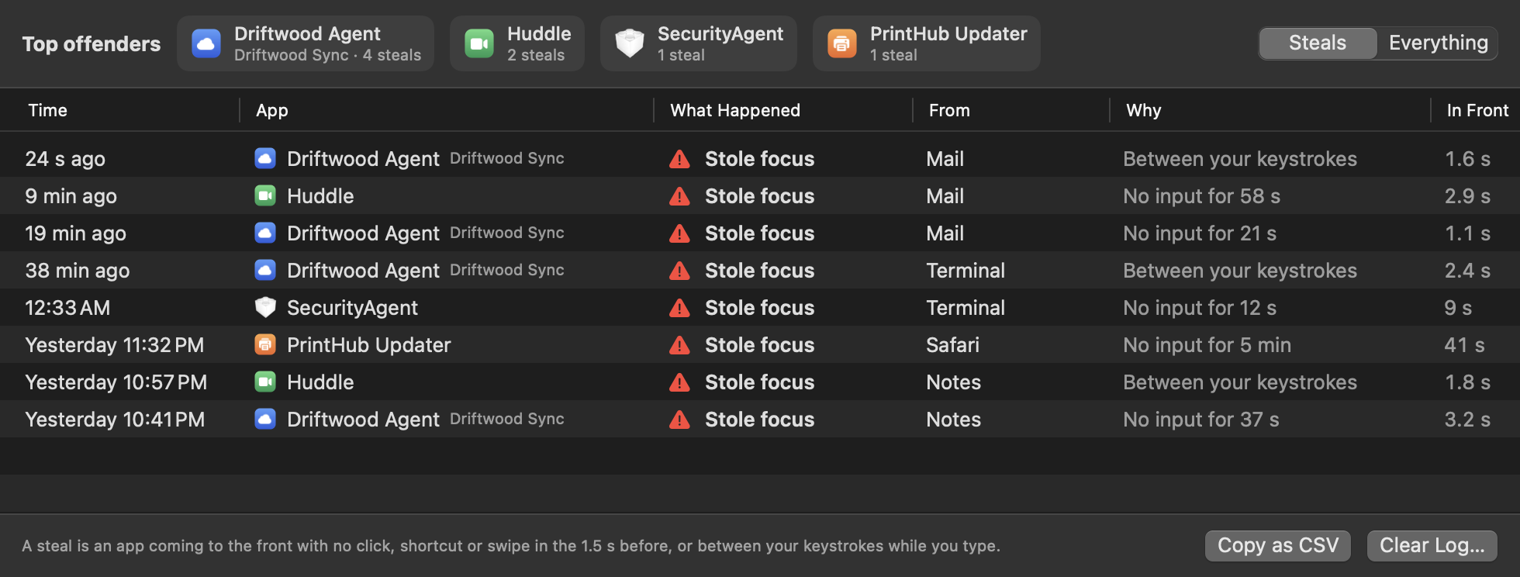Screen dimensions: 1520x577
Task: Select Huddle 2 steals offender chip
Action: [517, 43]
